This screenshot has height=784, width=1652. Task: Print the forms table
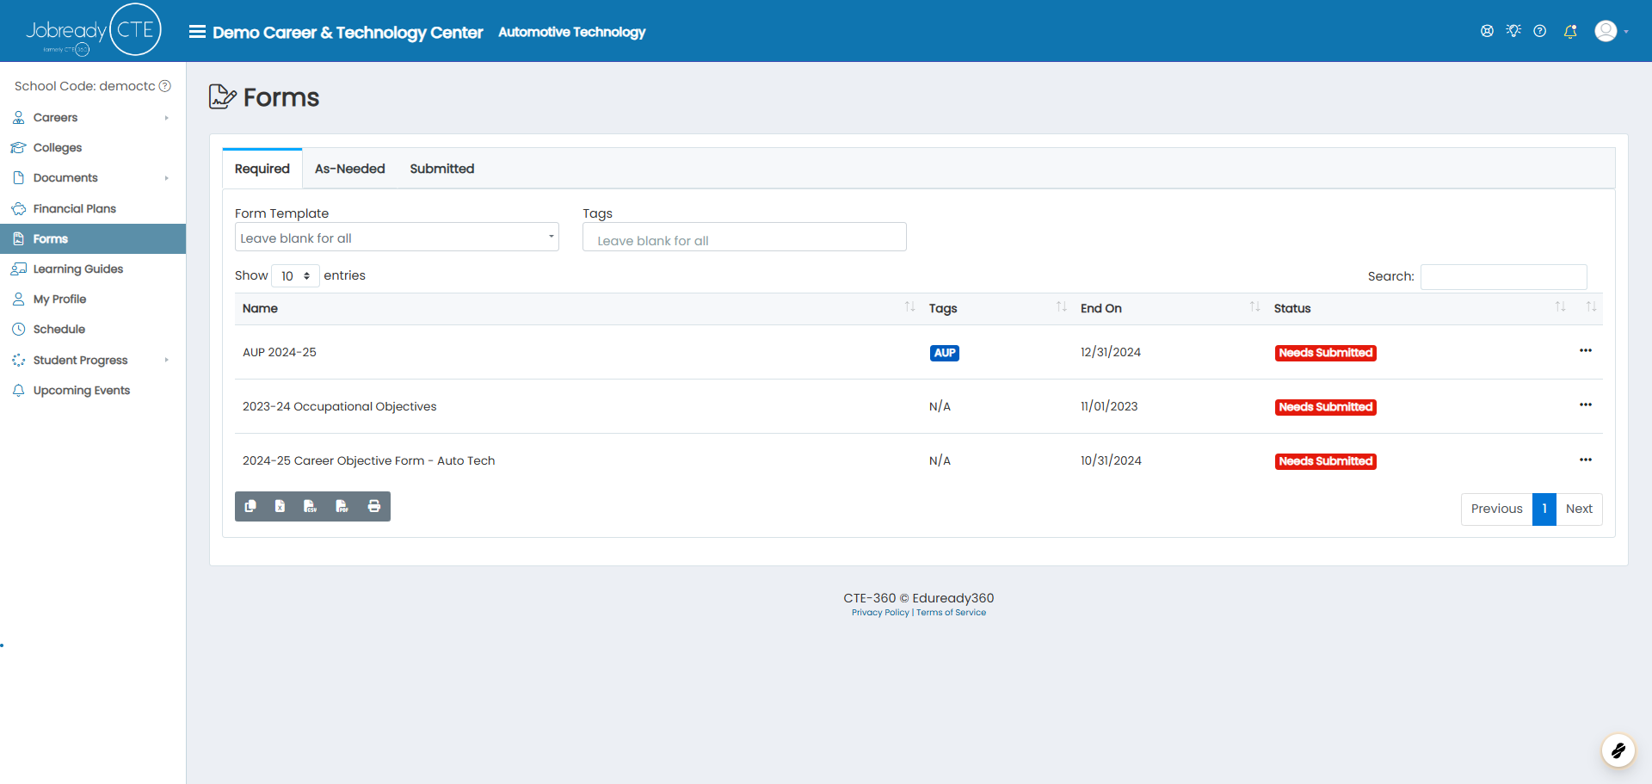[x=374, y=506]
